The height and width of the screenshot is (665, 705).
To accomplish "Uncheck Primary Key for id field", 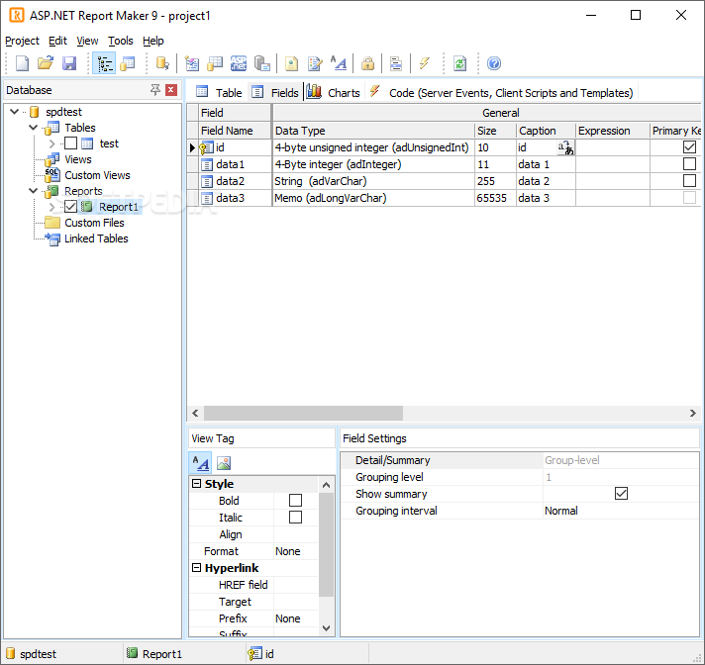I will click(689, 146).
